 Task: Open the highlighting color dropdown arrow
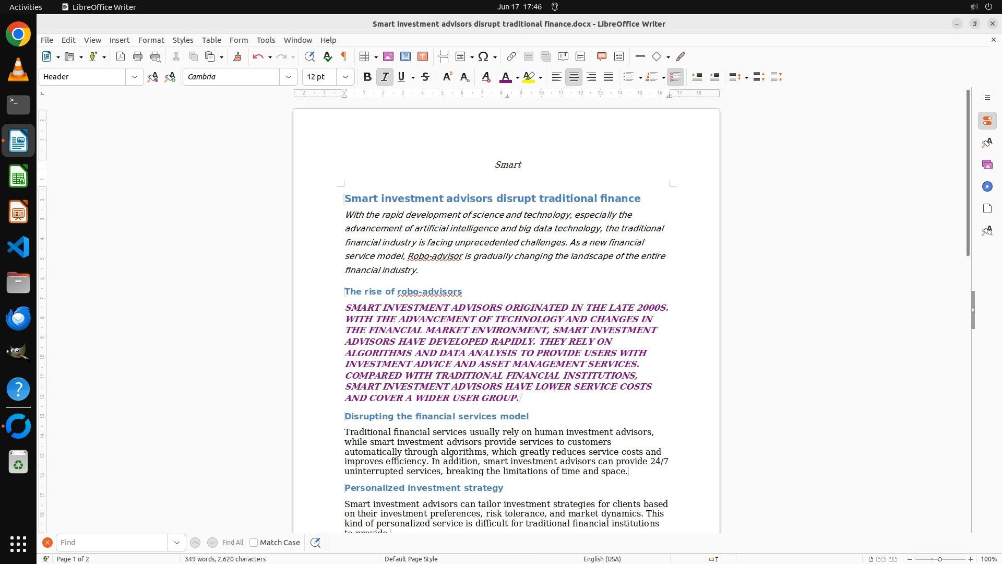coord(541,77)
